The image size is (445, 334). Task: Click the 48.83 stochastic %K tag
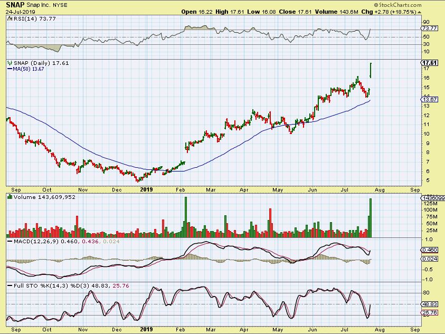coord(429,304)
